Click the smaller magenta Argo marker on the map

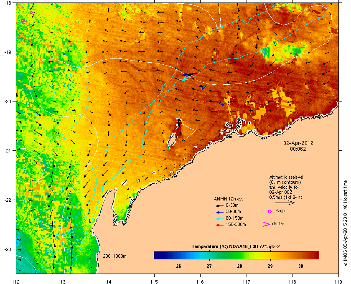[x=31, y=13]
